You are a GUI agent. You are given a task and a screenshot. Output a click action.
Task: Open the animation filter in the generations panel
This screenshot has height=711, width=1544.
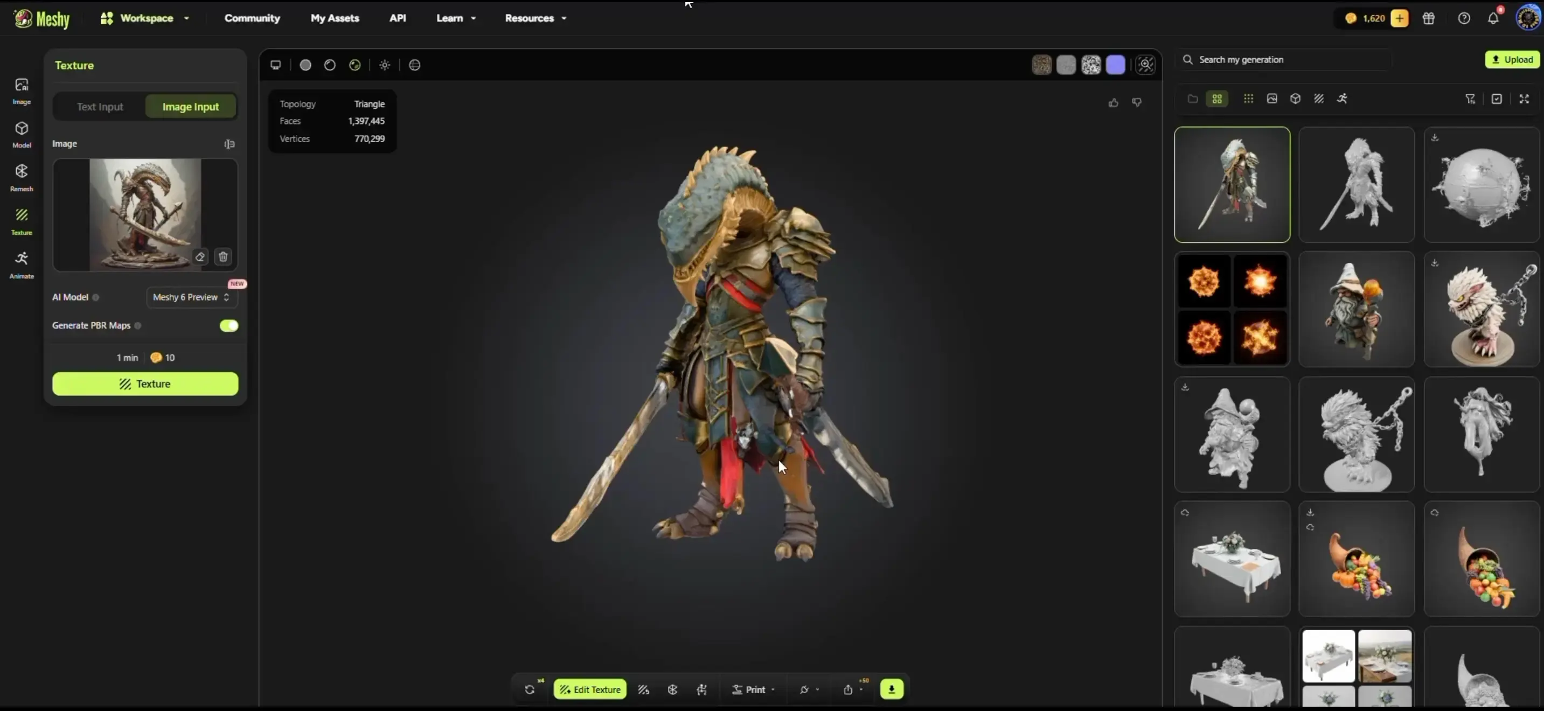pyautogui.click(x=1343, y=99)
